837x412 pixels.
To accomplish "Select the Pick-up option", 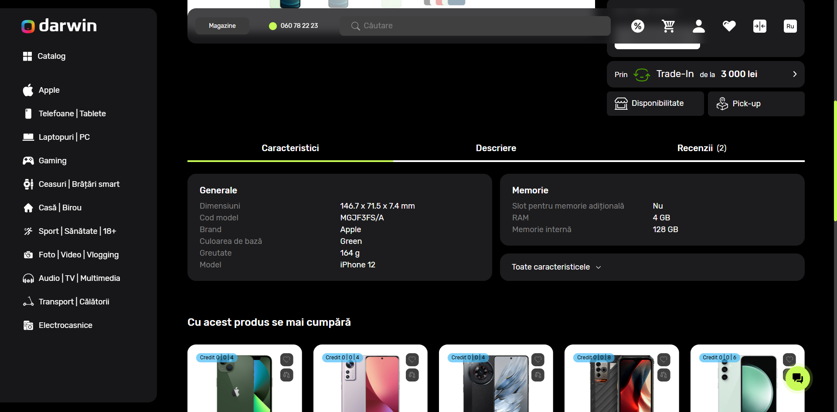I will (x=756, y=104).
